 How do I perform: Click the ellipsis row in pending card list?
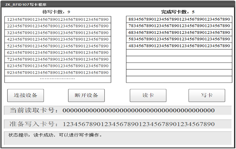click(x=58, y=79)
